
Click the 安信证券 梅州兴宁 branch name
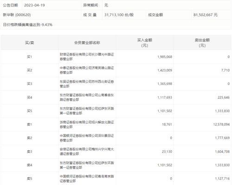(87, 152)
